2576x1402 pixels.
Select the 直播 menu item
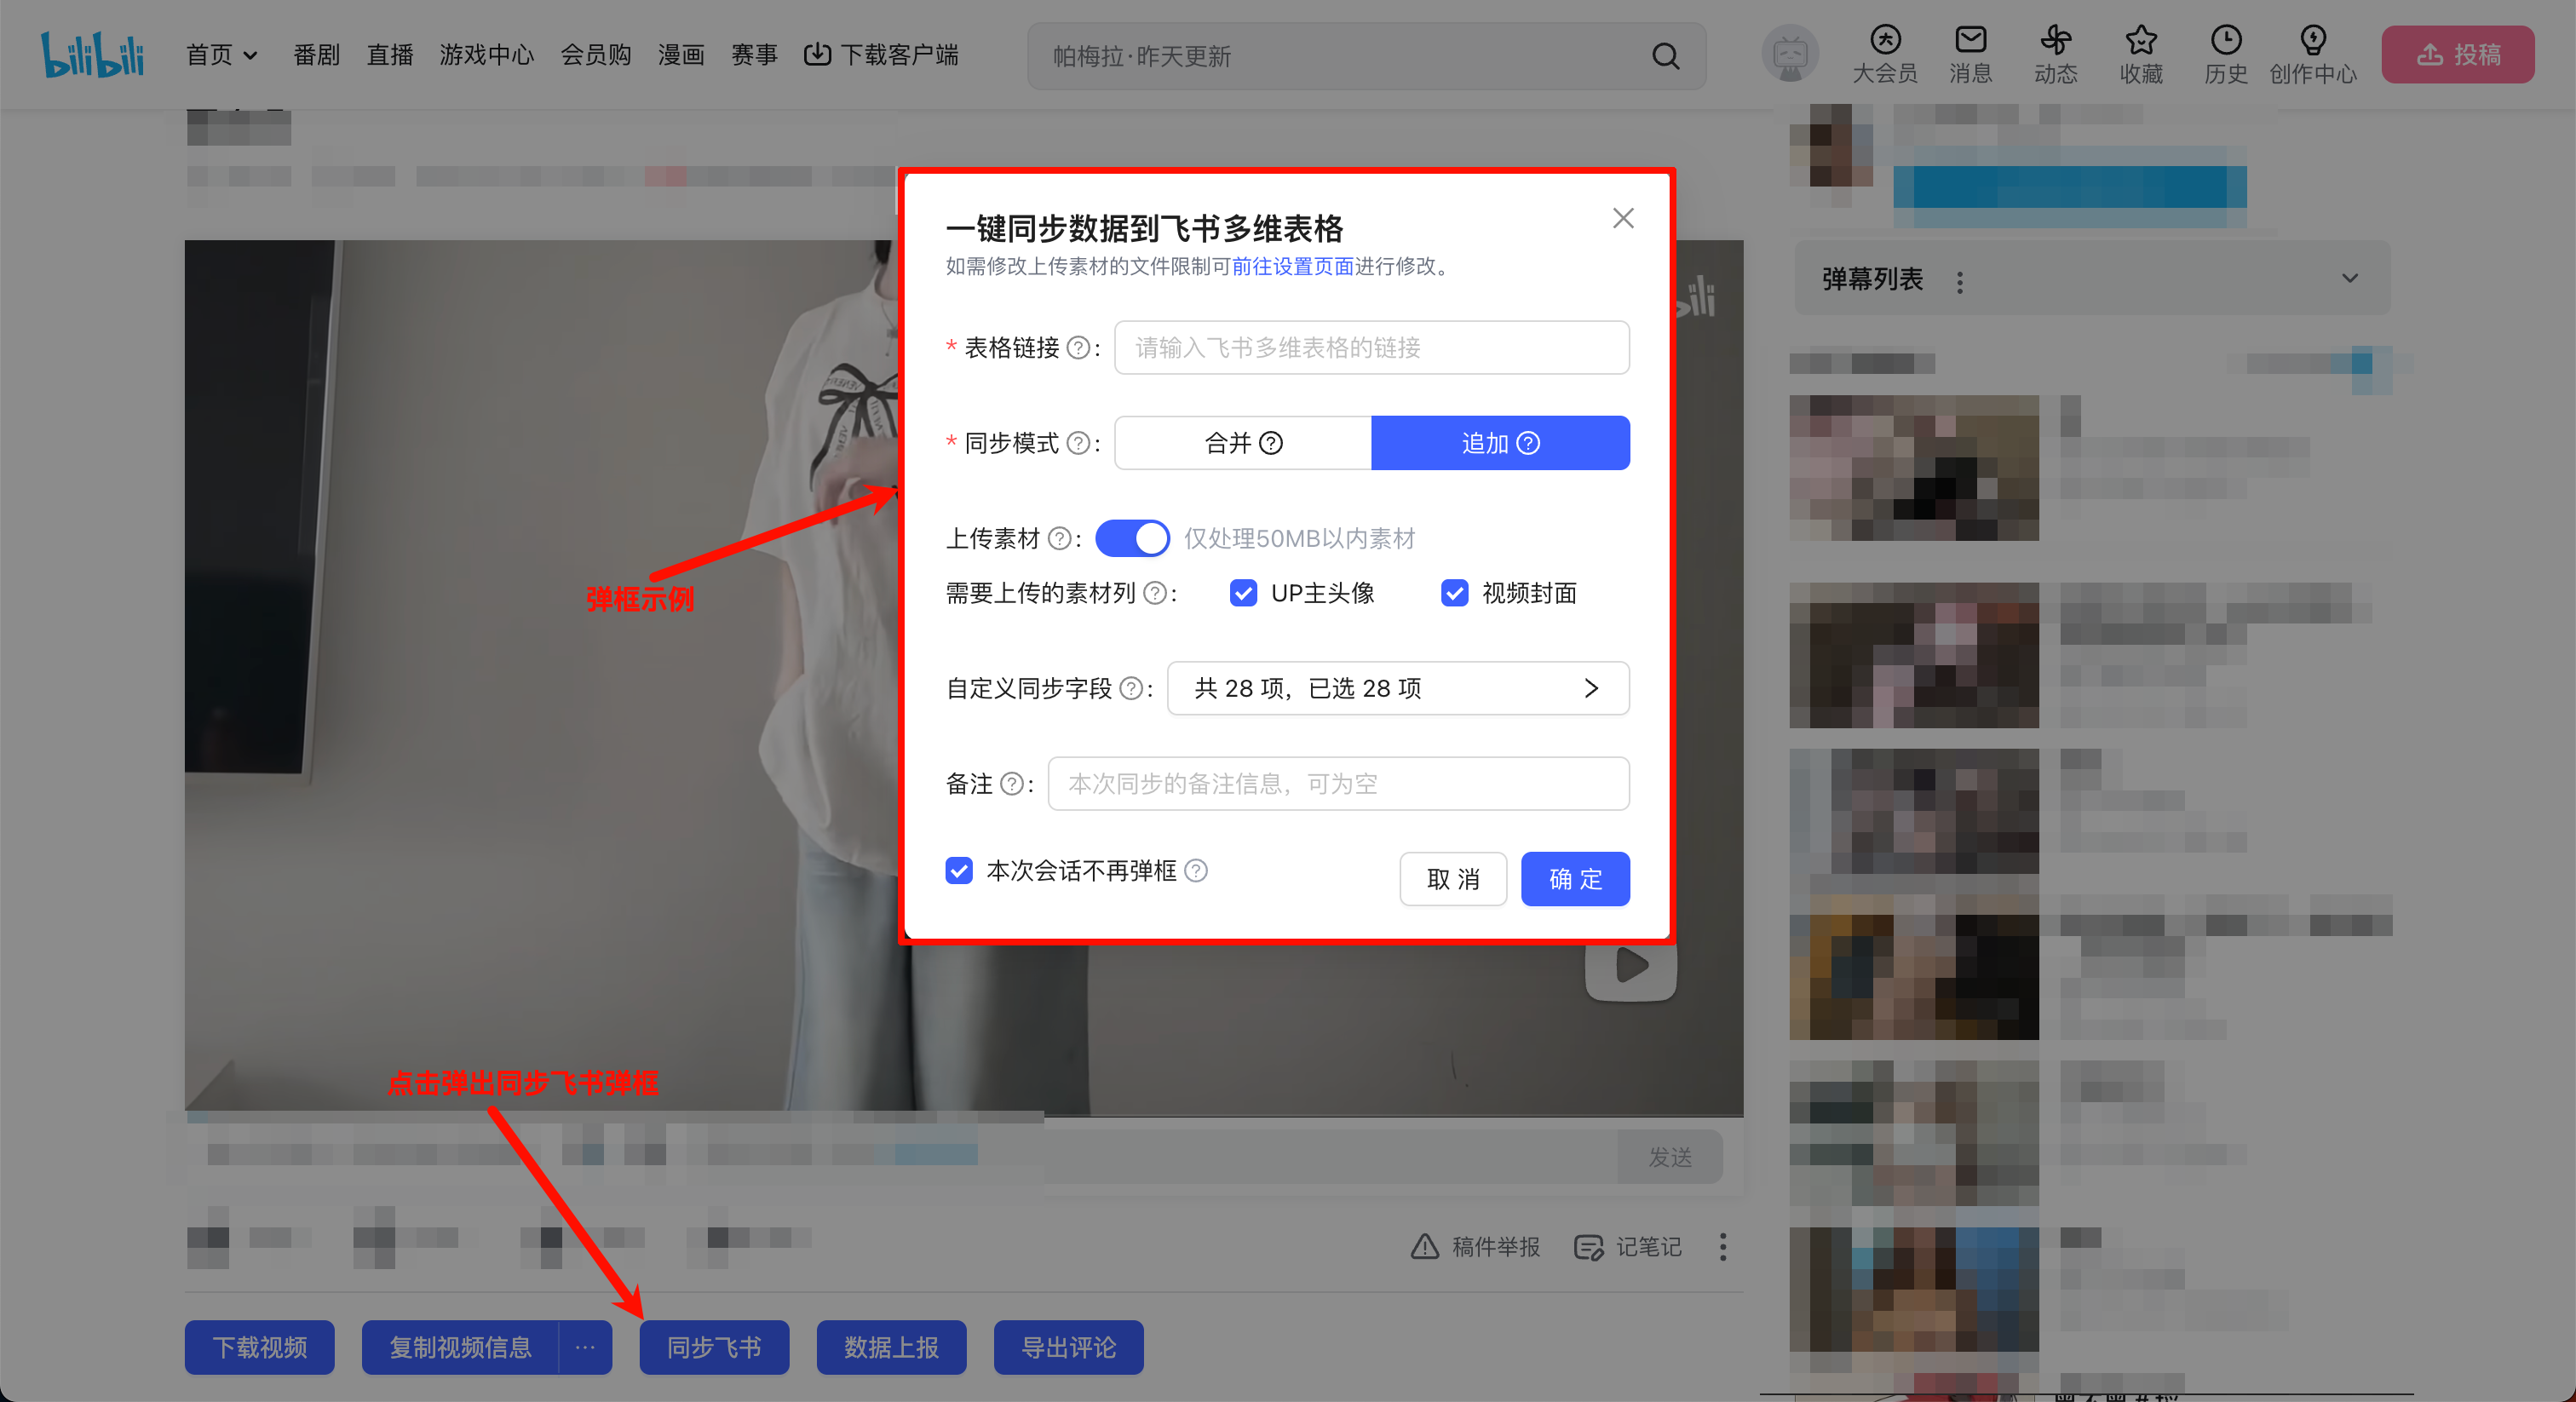389,55
